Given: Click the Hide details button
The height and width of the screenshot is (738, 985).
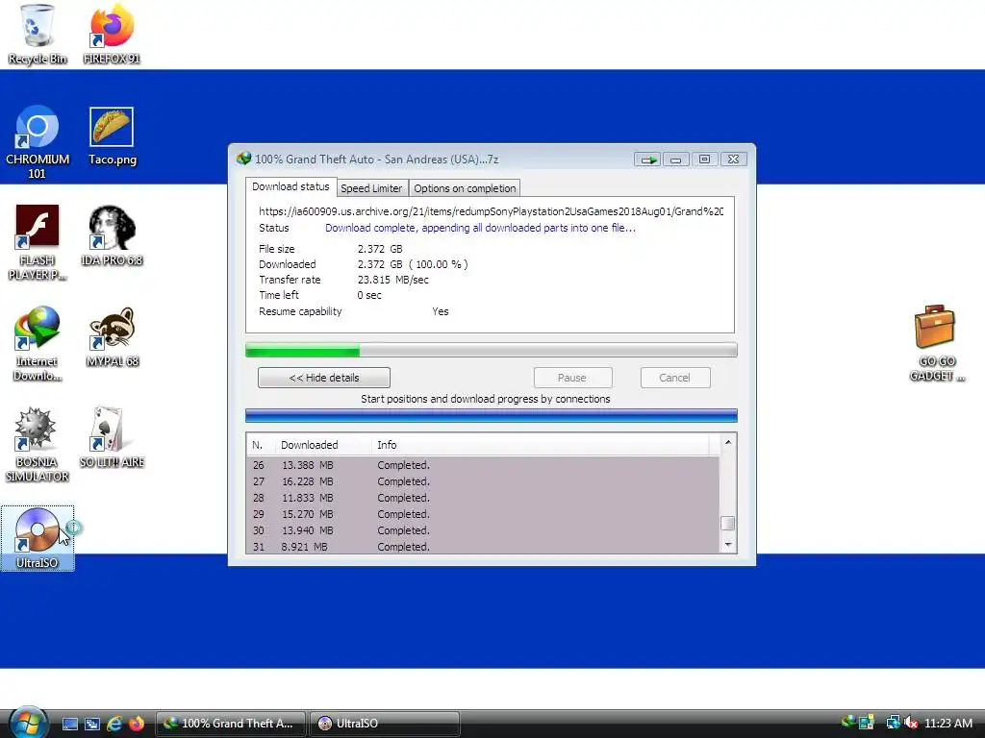Looking at the screenshot, I should pyautogui.click(x=323, y=378).
